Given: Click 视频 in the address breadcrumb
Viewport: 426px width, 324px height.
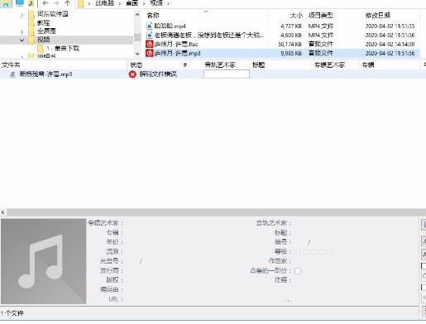Looking at the screenshot, I should pos(156,3).
